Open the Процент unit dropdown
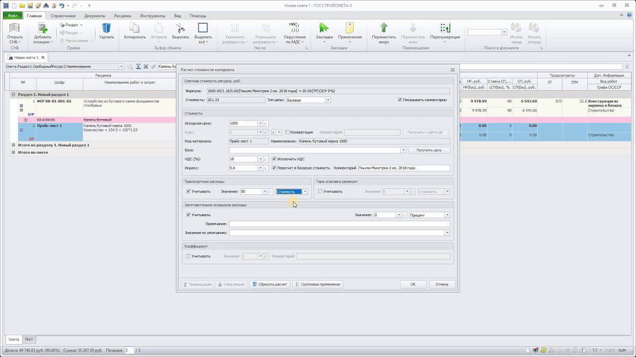Viewport: 636px width, 357px height. point(447,215)
